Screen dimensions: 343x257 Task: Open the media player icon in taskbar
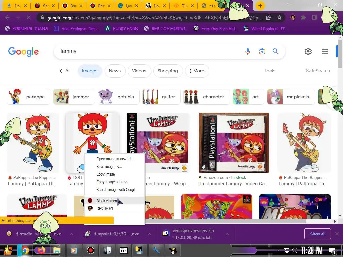74,250
